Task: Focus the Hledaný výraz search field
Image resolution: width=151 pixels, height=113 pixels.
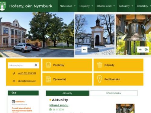Action: 21,65
